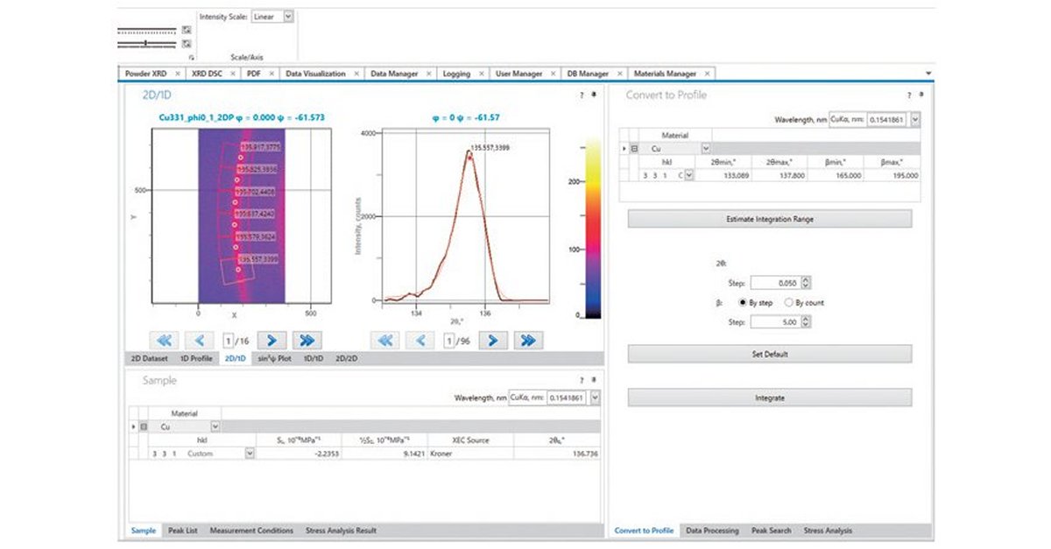
Task: Open help for the 2D/1D panel
Action: (x=582, y=95)
